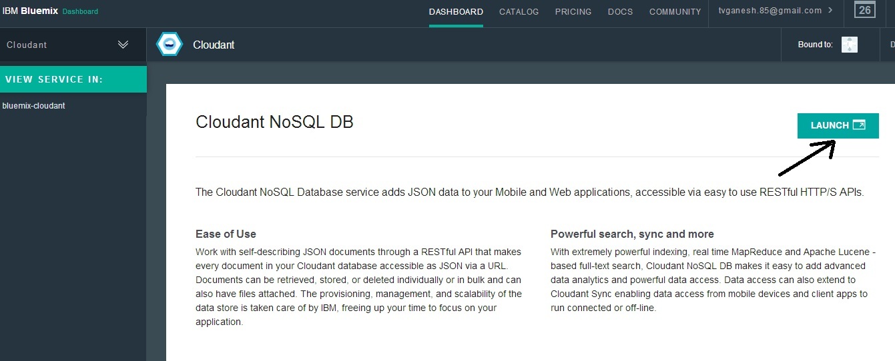The width and height of the screenshot is (895, 361).
Task: Click the VIEW SERVICE IN header
Action: pos(54,80)
